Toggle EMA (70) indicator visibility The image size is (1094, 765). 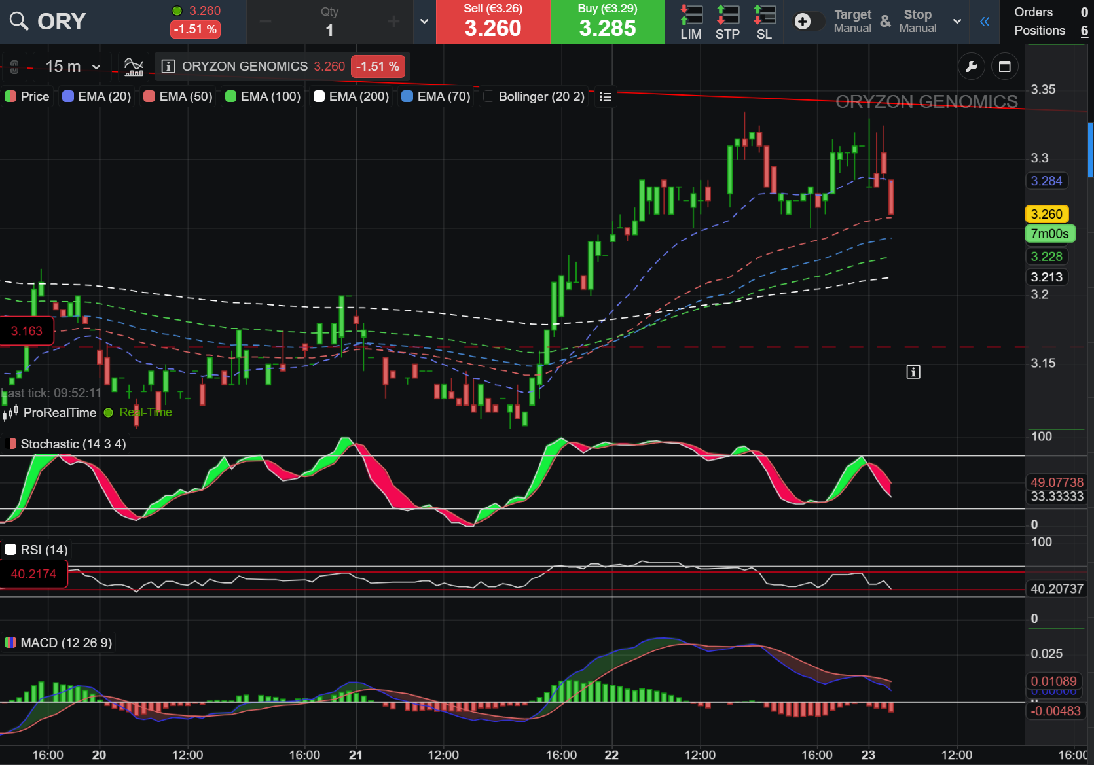pos(435,96)
